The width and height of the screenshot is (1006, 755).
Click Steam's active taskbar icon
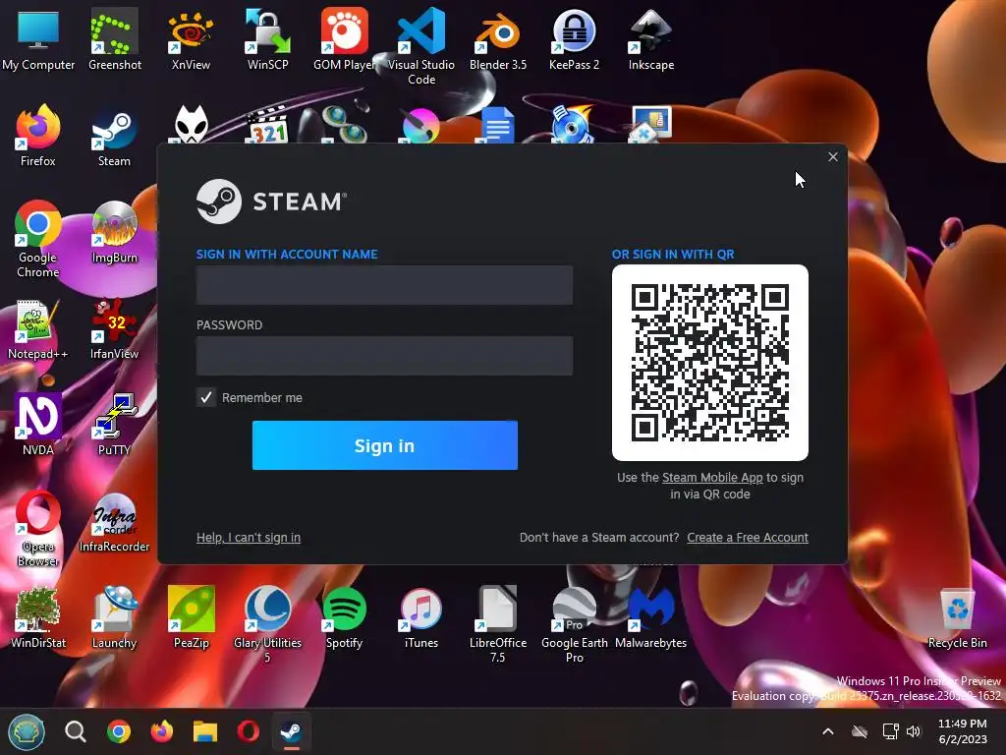[x=292, y=731]
